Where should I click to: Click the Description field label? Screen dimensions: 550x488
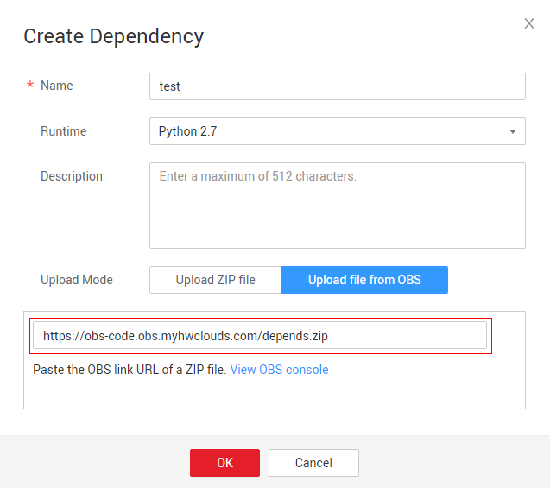(72, 176)
